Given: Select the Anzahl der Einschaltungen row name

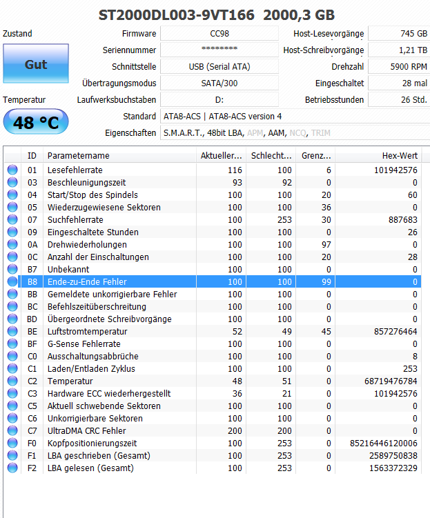Looking at the screenshot, I should tap(98, 257).
